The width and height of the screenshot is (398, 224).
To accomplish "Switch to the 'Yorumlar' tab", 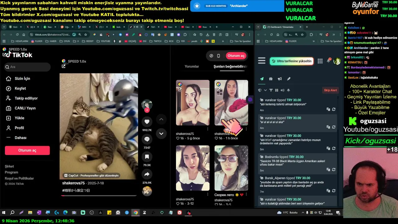I will click(x=192, y=66).
